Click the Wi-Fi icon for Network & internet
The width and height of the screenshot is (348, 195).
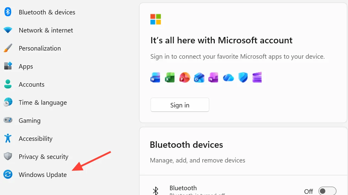[8, 30]
